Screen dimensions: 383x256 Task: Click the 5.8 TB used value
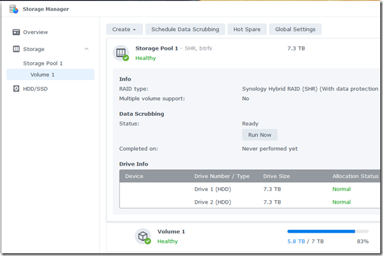[296, 242]
